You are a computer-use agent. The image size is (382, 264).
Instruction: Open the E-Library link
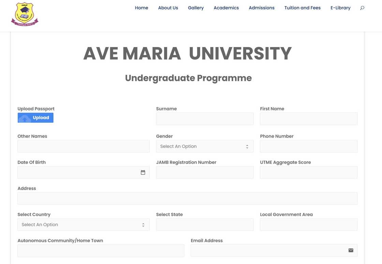tap(340, 8)
